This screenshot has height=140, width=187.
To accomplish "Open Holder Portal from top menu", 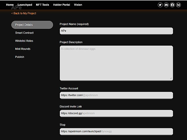I will [62, 5].
